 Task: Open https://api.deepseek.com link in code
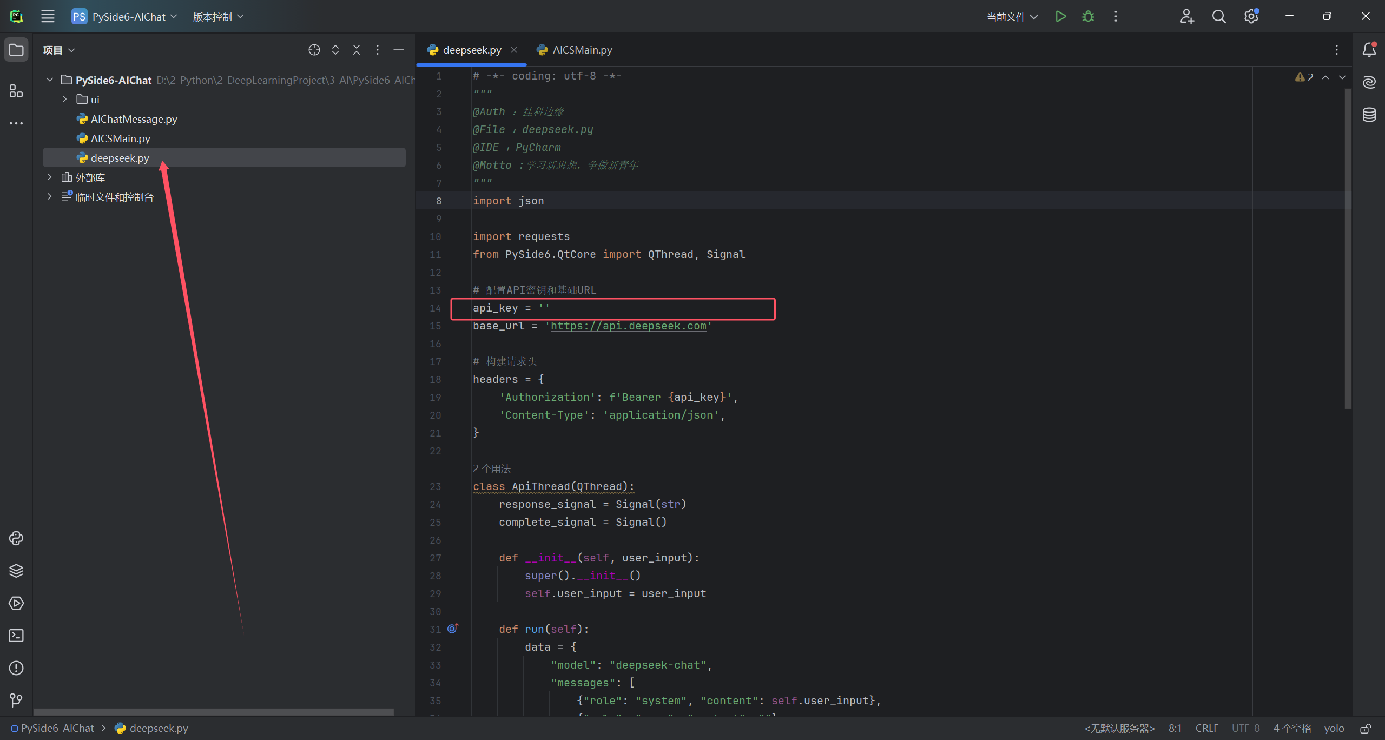629,326
